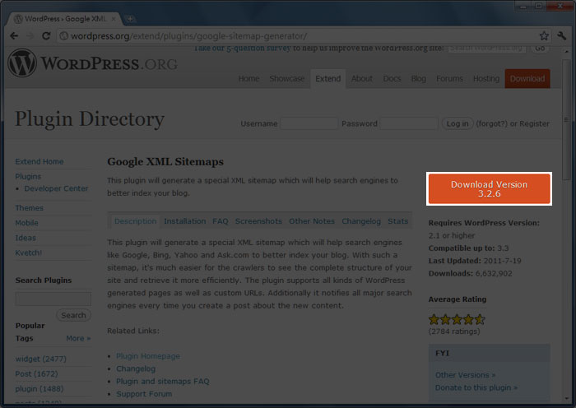576x408 pixels.
Task: Click the scrollbar down arrow
Action: pos(566,398)
